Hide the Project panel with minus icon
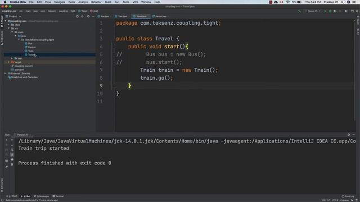 [x=93, y=16]
